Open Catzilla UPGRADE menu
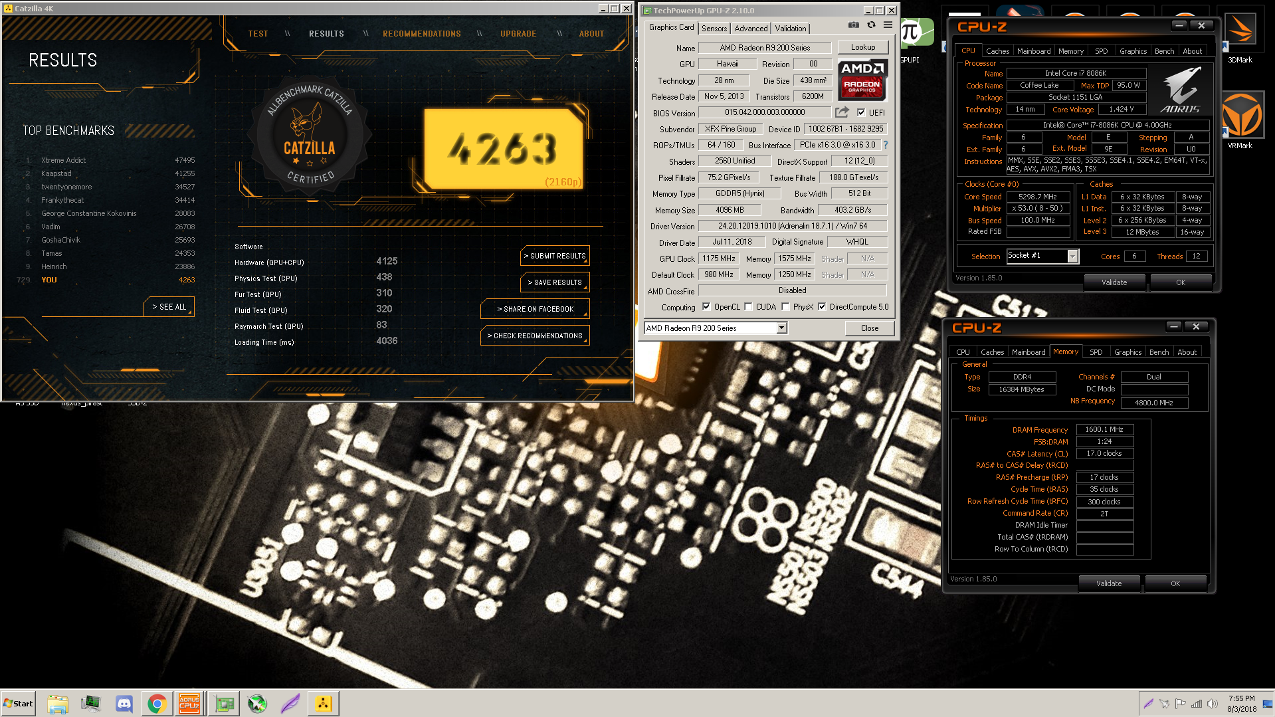The width and height of the screenshot is (1275, 717). pos(518,34)
